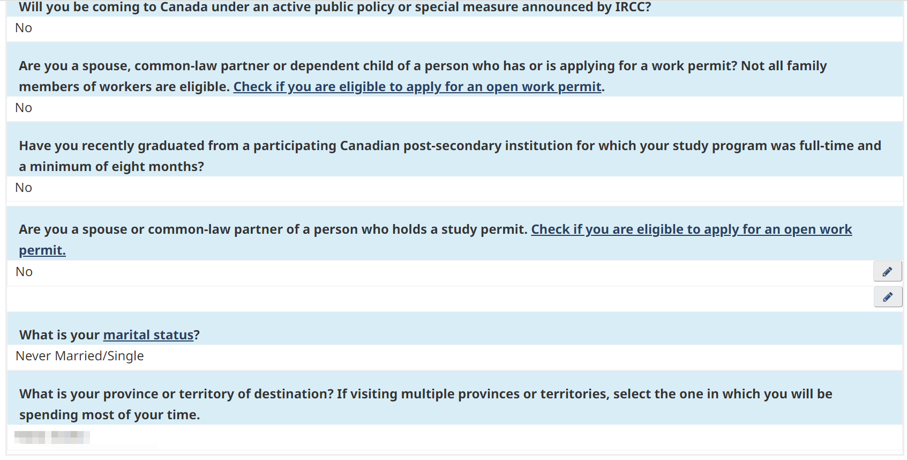Click the 'members of workers are eligible.' text
This screenshot has width=907, height=460.
[124, 87]
